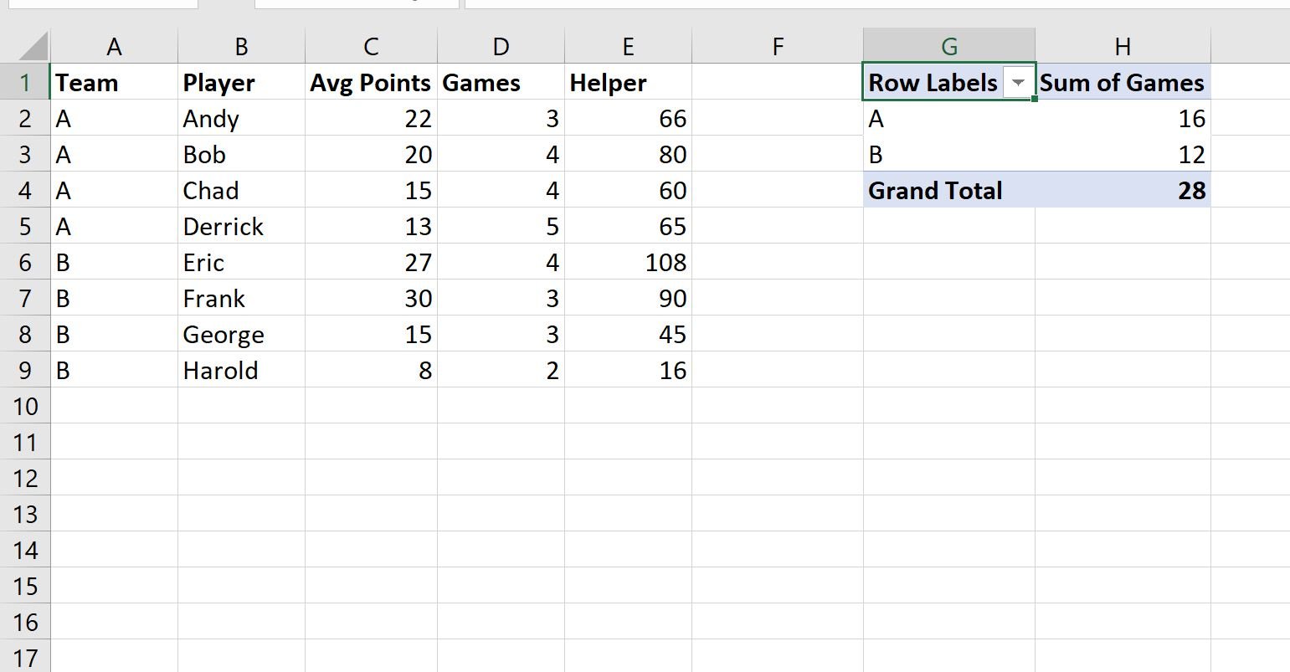Click Team cell in Andy's row
1290x672 pixels.
(x=114, y=119)
